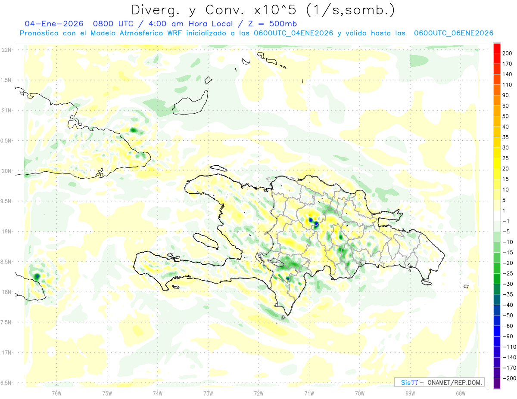
Task: Click the '72W' longitude label
Action: (x=258, y=393)
